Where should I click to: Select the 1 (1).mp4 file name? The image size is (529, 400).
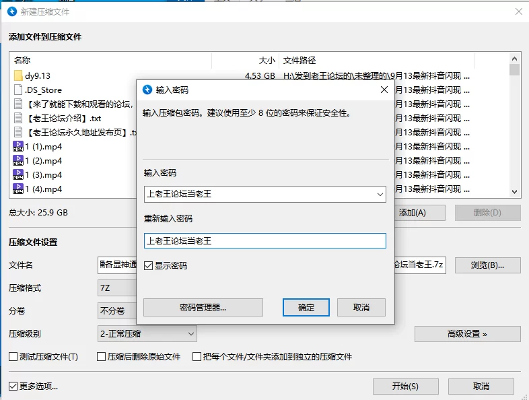[x=44, y=147]
